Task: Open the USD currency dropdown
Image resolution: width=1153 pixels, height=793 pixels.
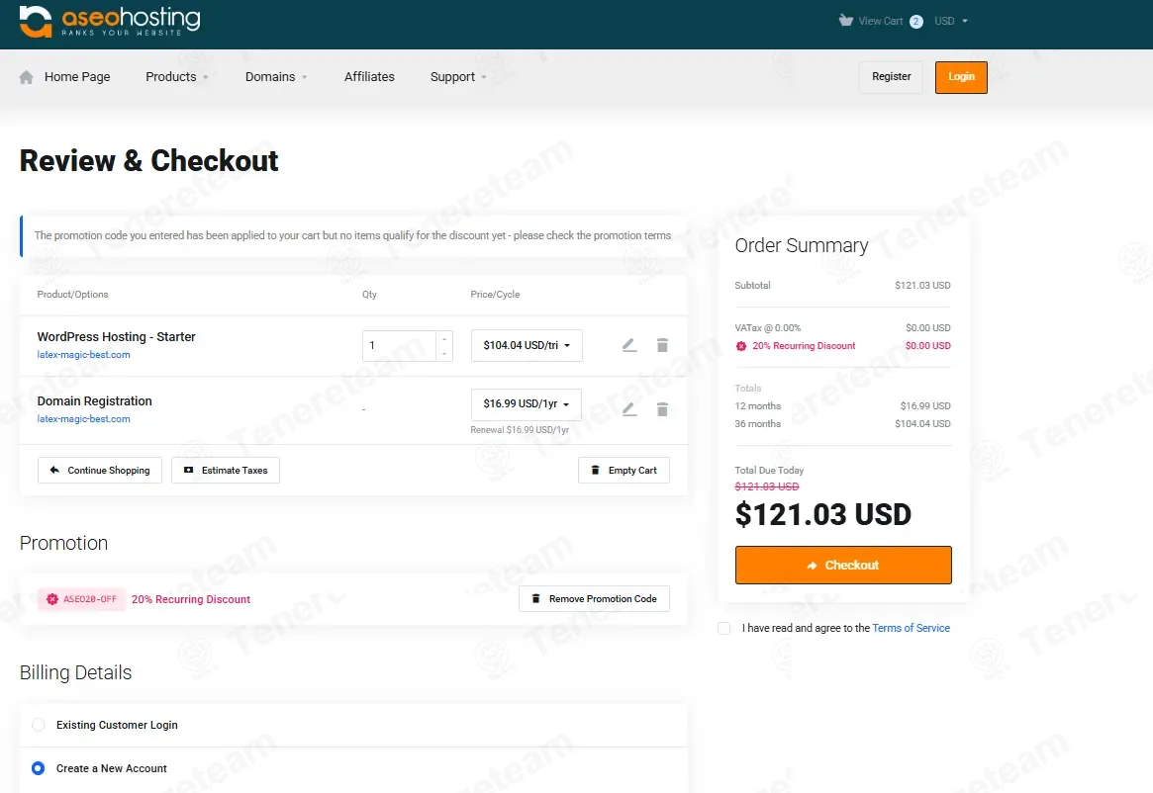Action: click(x=951, y=22)
